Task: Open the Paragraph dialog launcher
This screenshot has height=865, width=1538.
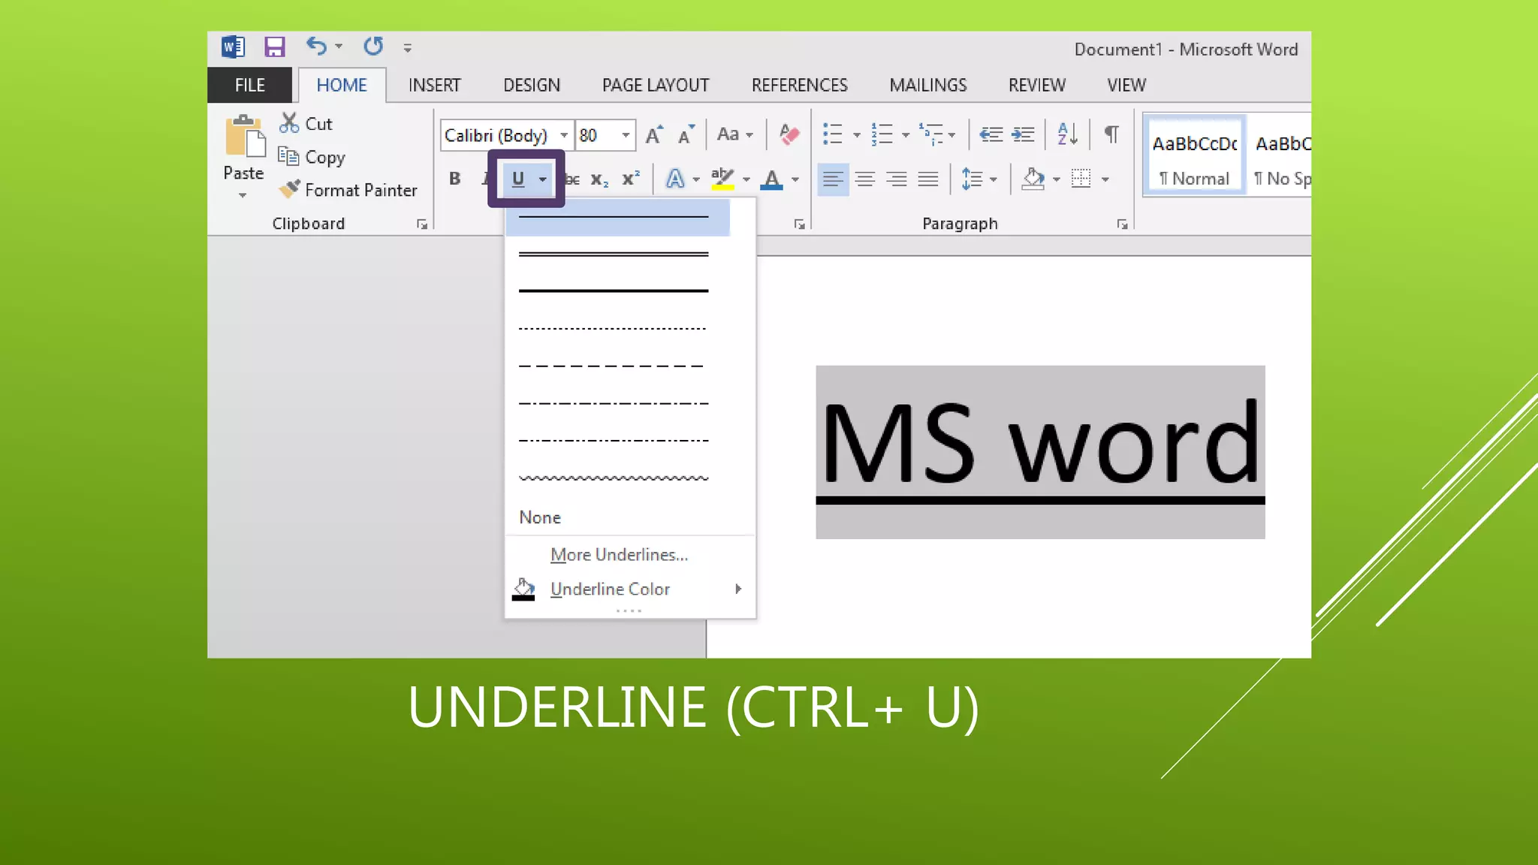Action: [x=1122, y=224]
